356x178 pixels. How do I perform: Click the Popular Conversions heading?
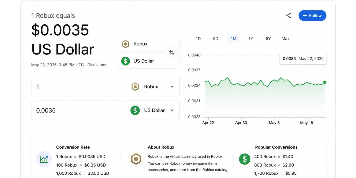(276, 147)
